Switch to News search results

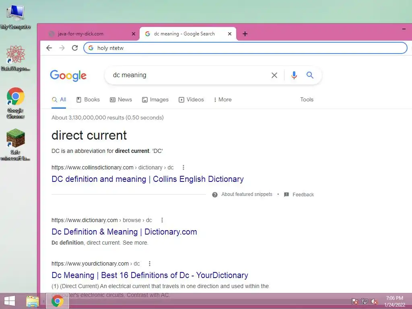click(121, 100)
